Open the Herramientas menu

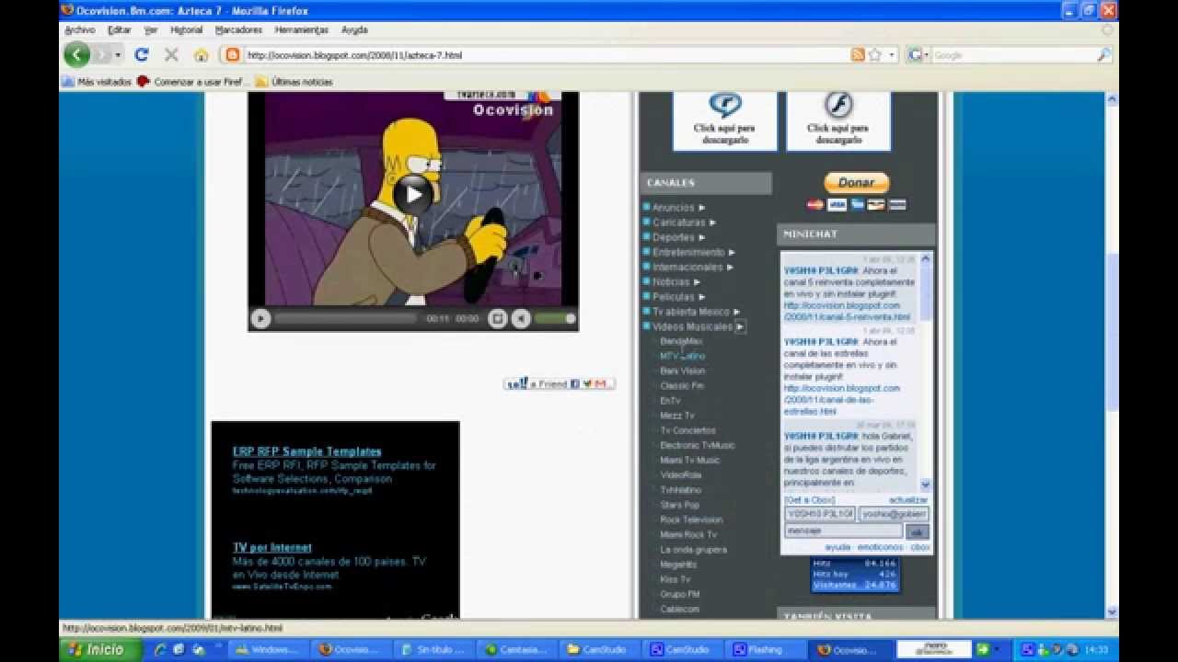pyautogui.click(x=301, y=30)
